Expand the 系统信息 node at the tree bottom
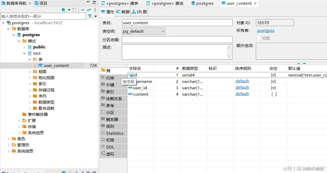The height and width of the screenshot is (173, 327). tap(8, 151)
